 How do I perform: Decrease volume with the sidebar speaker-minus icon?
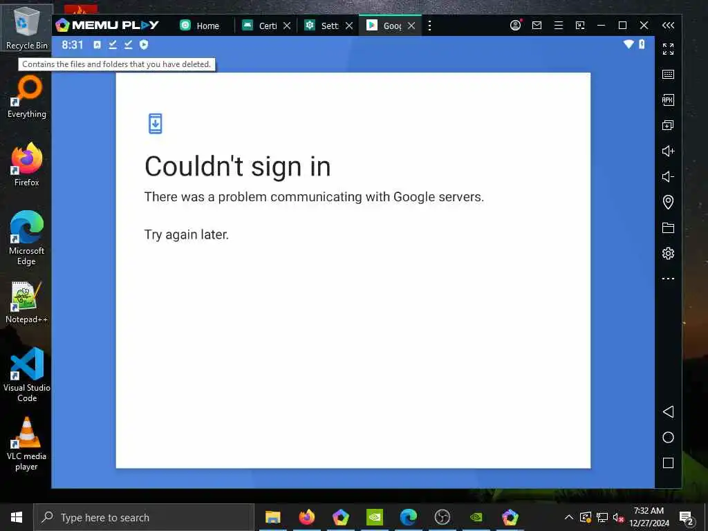[x=668, y=176]
